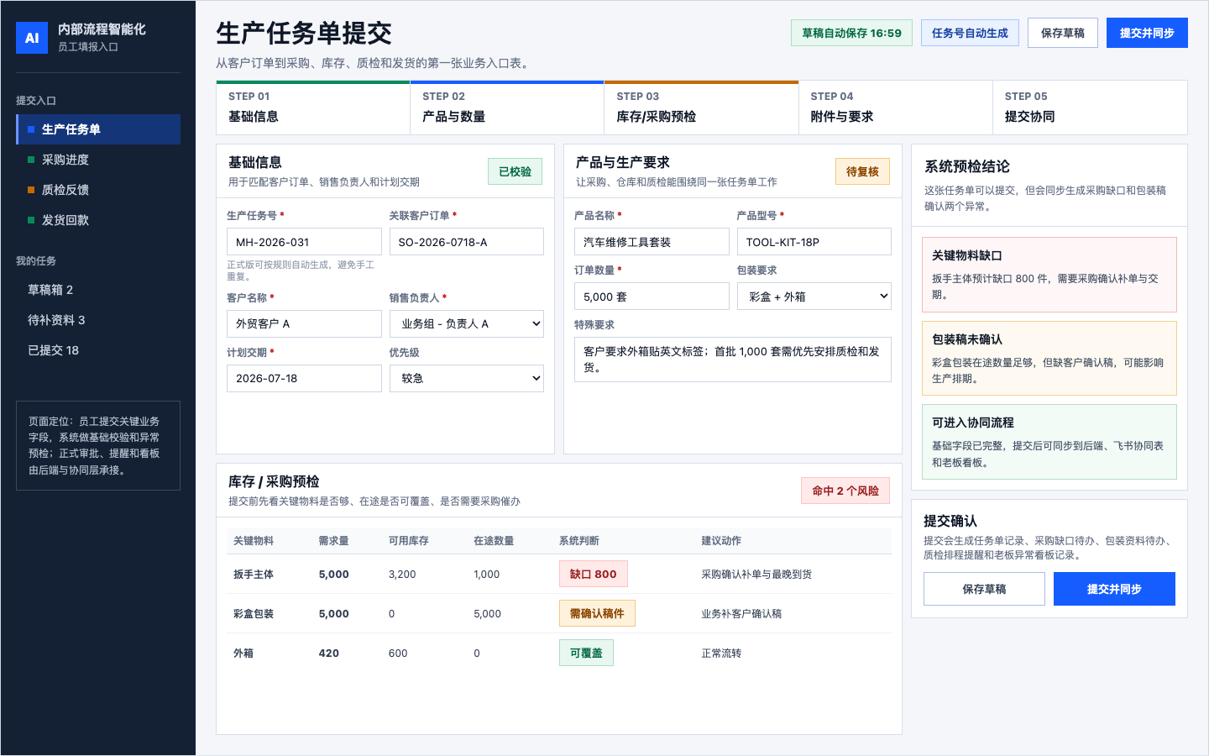Expand the 优先级 dropdown showing 较急
1209x756 pixels.
pyautogui.click(x=467, y=378)
